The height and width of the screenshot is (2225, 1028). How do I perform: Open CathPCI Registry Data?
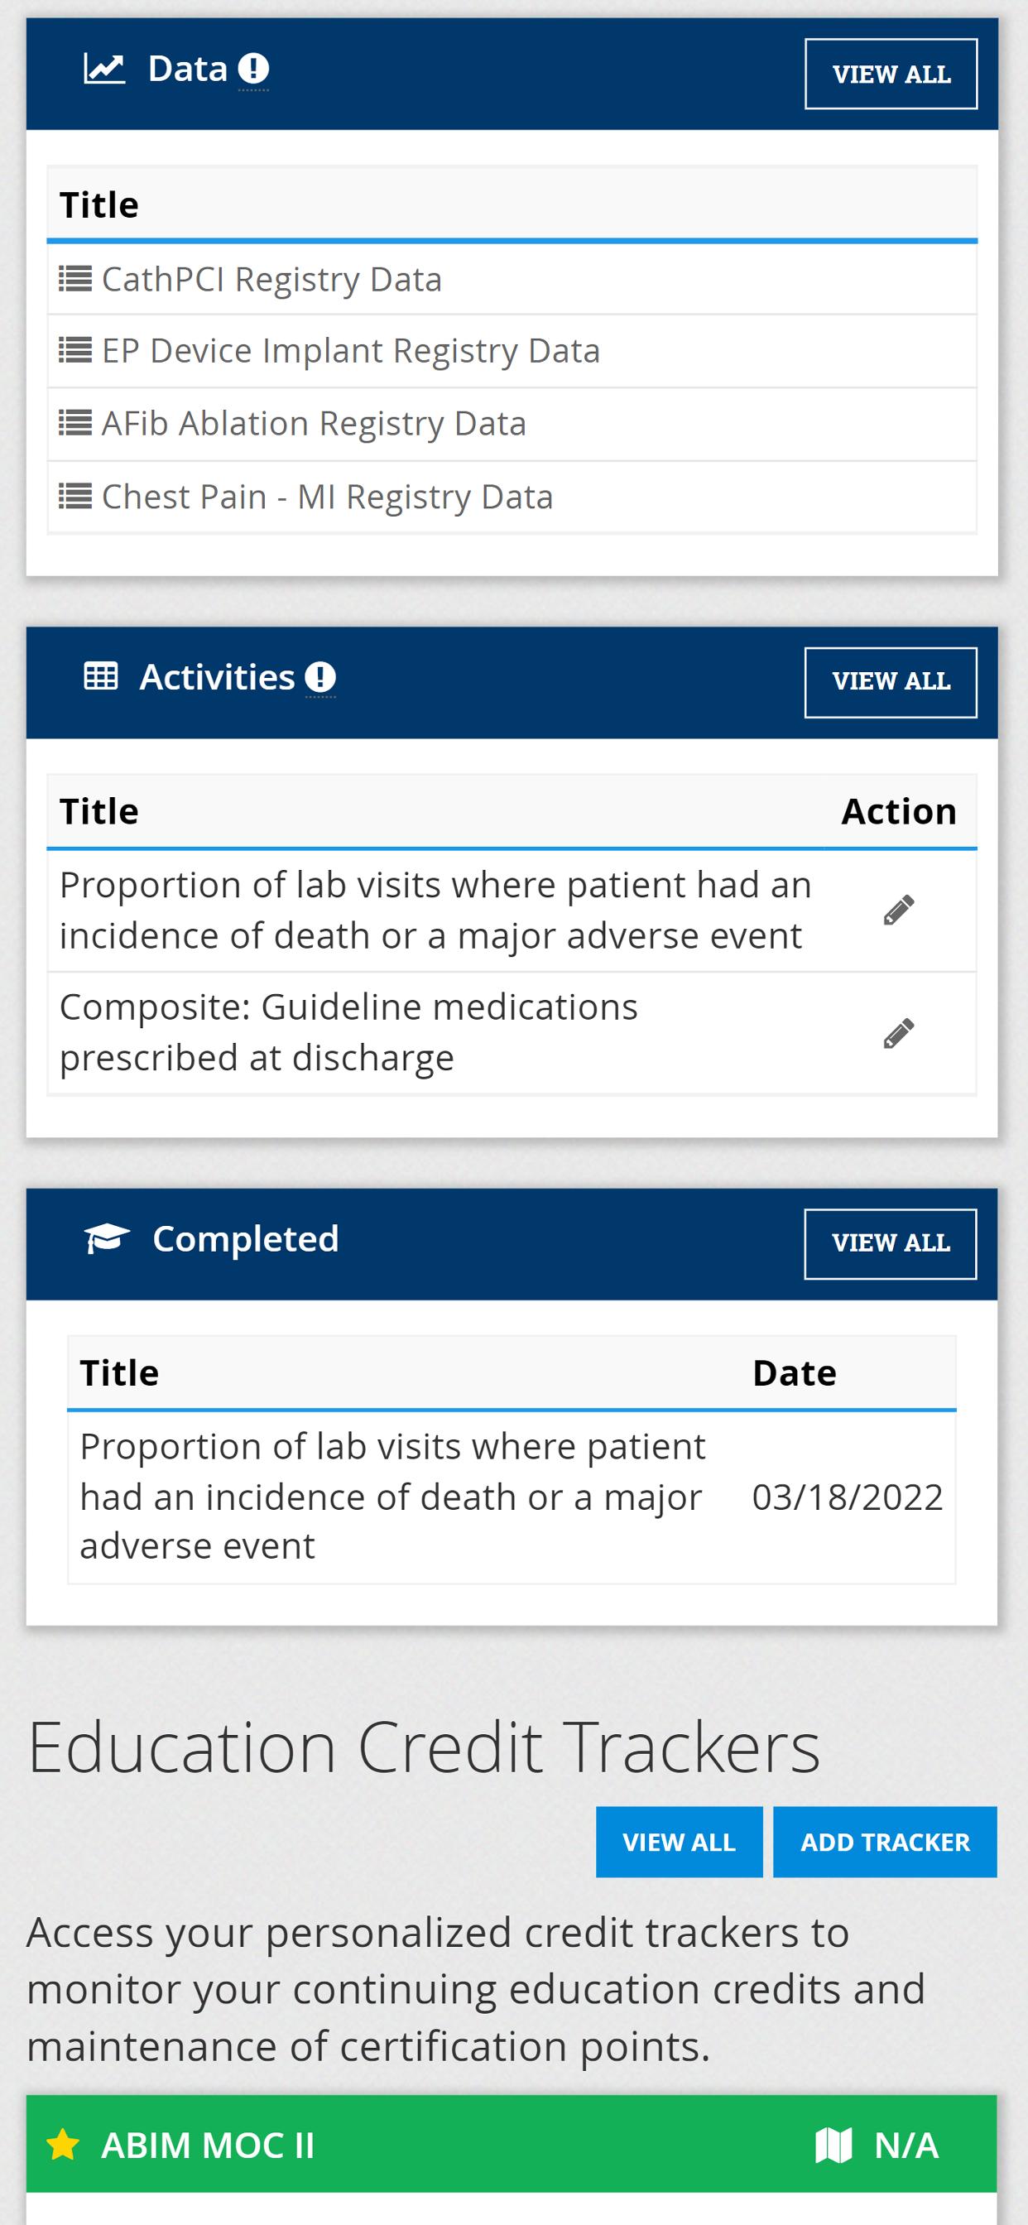(x=271, y=279)
